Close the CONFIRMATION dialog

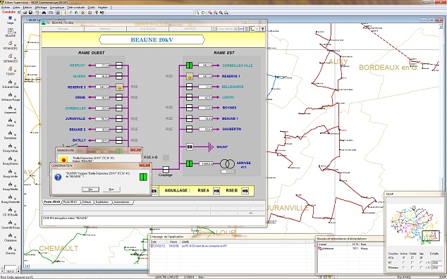145,166
